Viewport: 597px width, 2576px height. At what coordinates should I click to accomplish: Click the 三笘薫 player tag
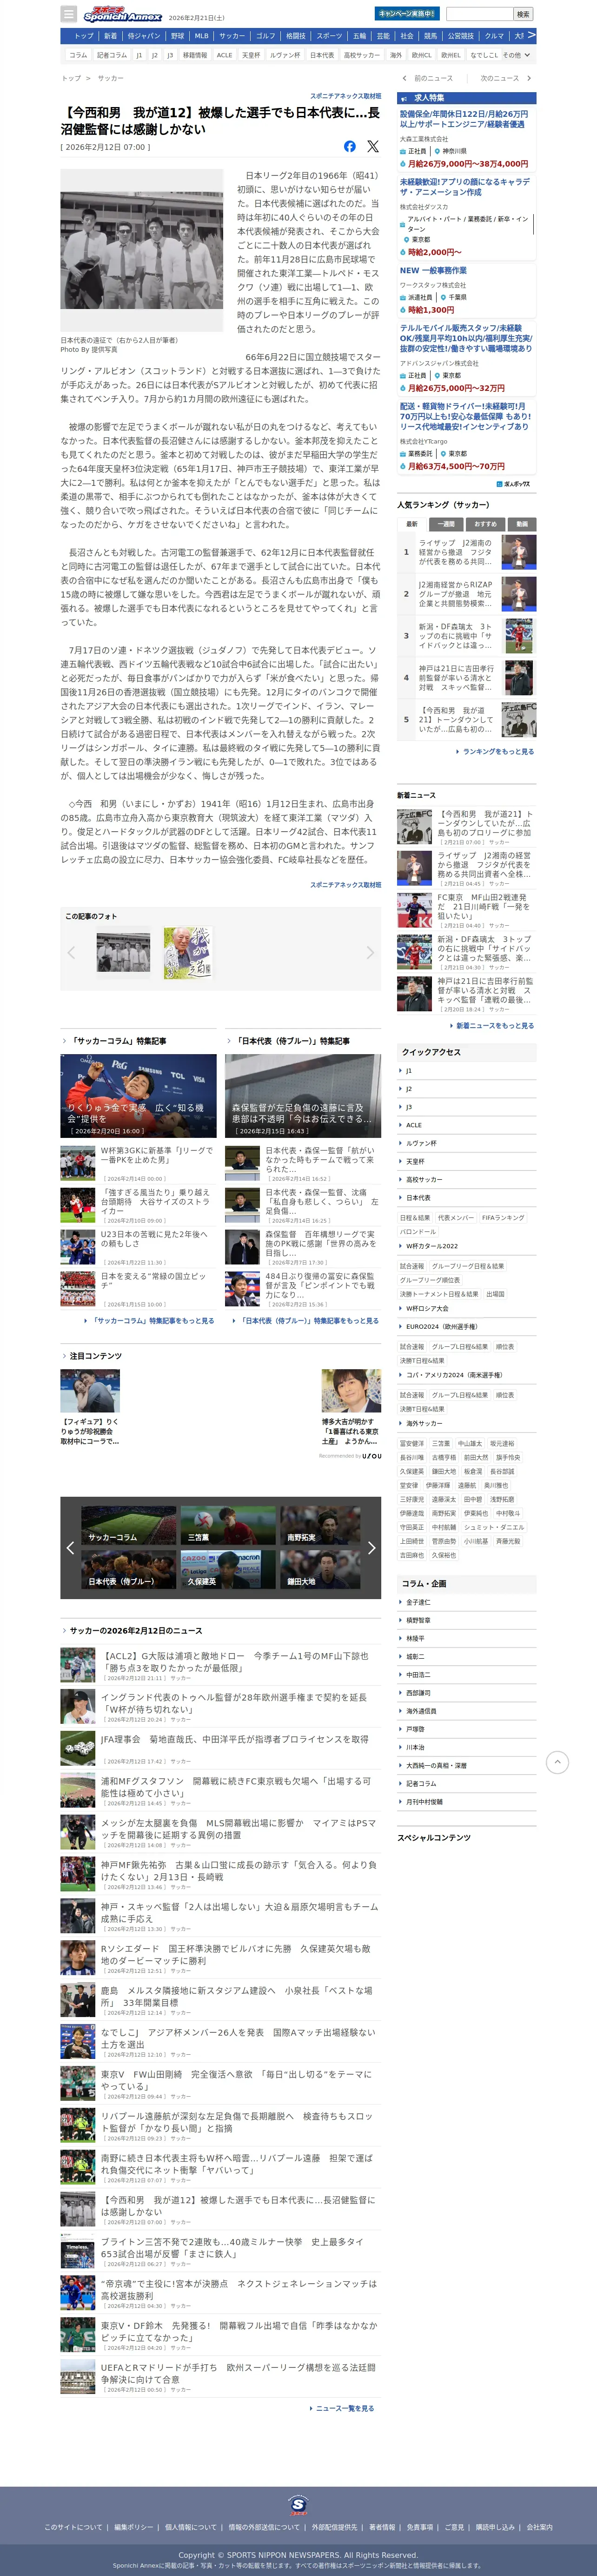click(x=440, y=1443)
